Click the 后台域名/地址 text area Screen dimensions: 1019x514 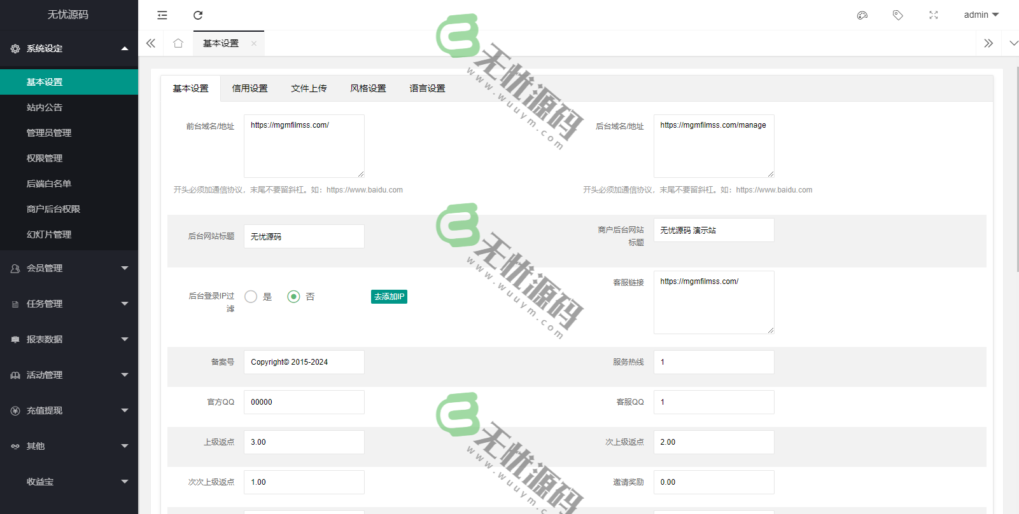coord(714,146)
